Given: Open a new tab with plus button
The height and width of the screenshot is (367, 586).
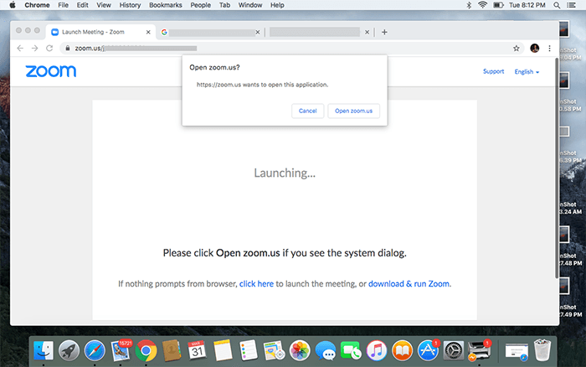Looking at the screenshot, I should click(384, 32).
